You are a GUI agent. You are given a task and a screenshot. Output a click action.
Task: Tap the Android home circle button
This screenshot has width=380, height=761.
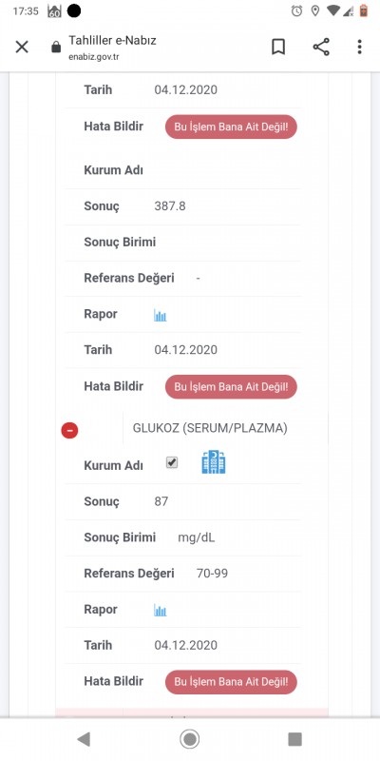point(189,739)
